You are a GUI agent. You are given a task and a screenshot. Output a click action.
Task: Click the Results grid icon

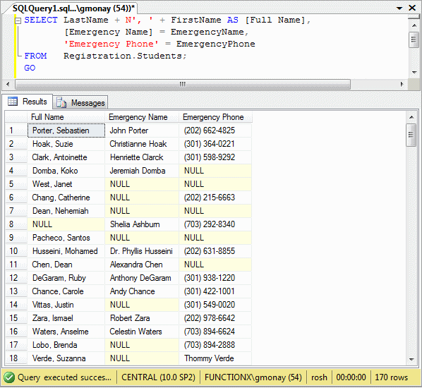point(13,102)
